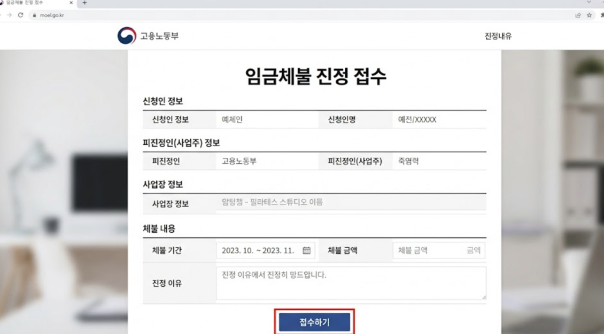
Task: Click the 예전/XXXXX applicant name value
Action: (417, 120)
